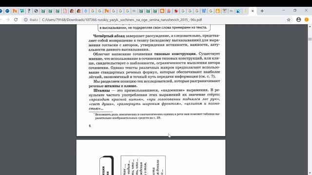
Task: Click the italic phrase "проходит красной нитью"
Action: [116, 99]
